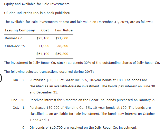Click the $59,300 total fair value
This screenshot has height=132, width=165.
(62, 54)
